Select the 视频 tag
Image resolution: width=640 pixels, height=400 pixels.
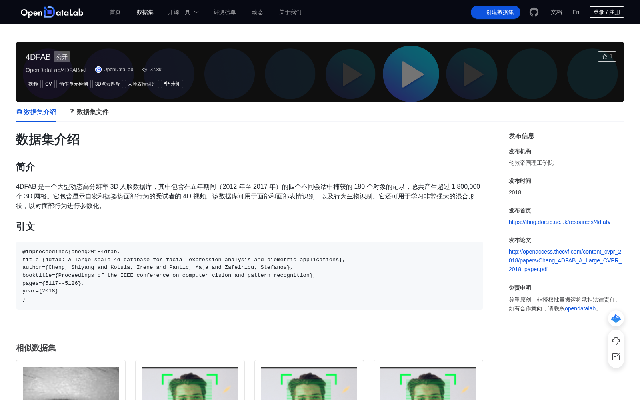pyautogui.click(x=33, y=84)
